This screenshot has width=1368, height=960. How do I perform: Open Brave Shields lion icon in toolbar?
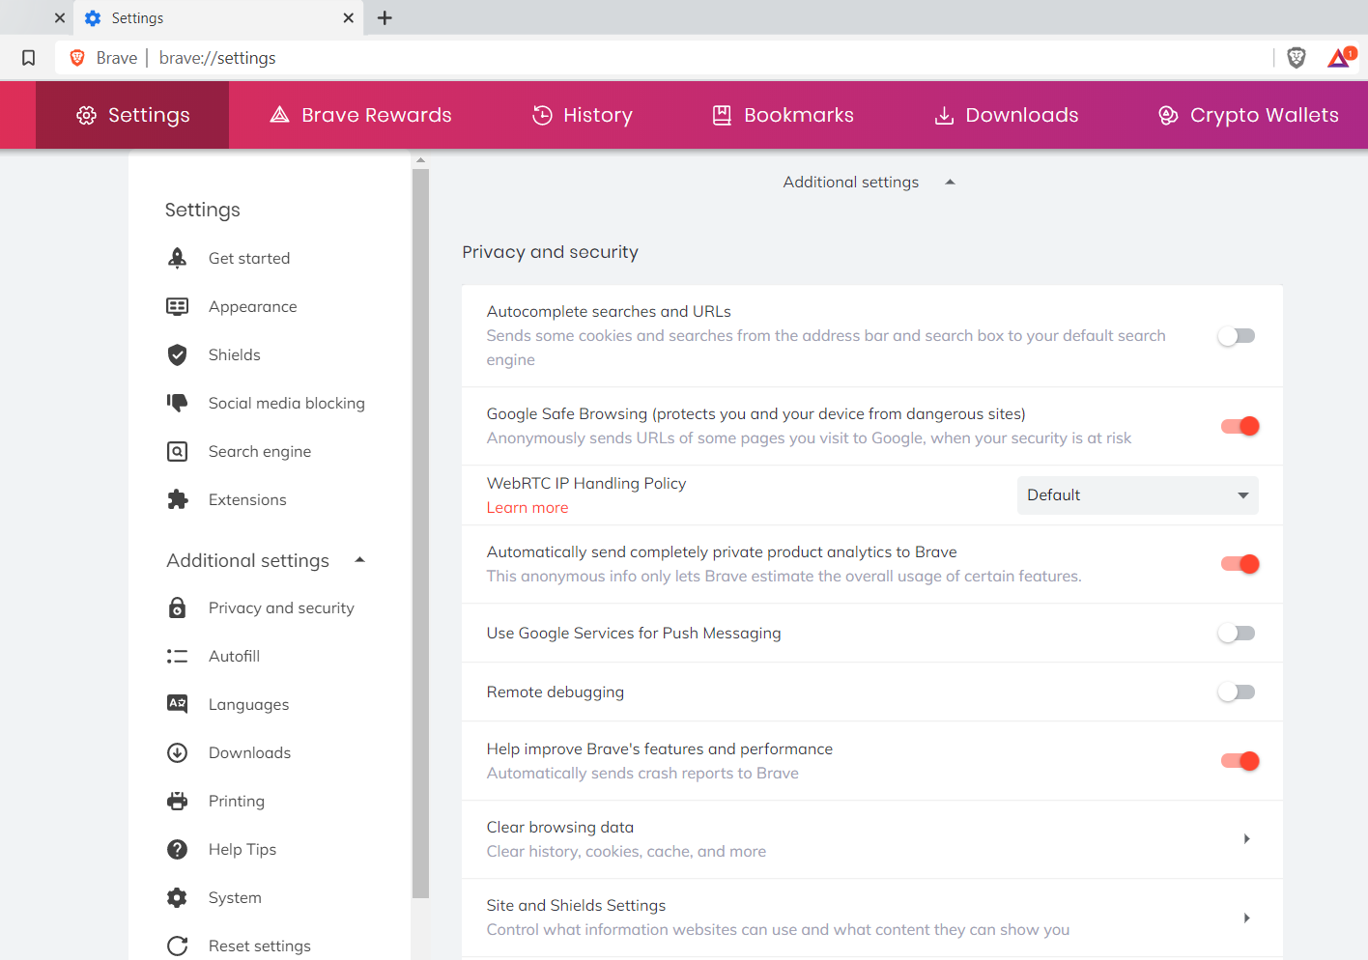[x=1297, y=58]
